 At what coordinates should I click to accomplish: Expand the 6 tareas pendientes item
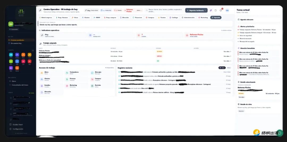pos(21,40)
